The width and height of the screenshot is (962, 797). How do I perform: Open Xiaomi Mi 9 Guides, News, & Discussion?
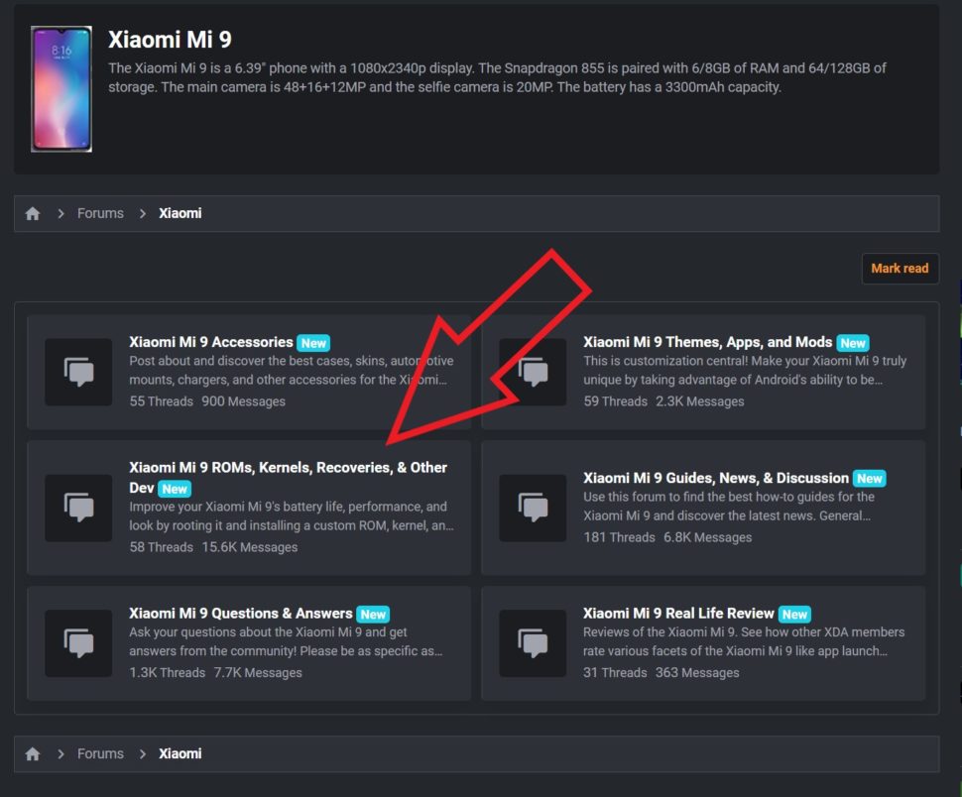tap(716, 478)
